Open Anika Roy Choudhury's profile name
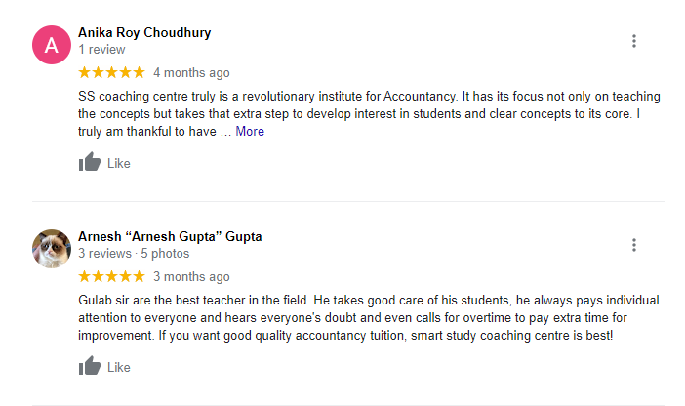Viewport: 685px width, 406px height. pyautogui.click(x=144, y=32)
